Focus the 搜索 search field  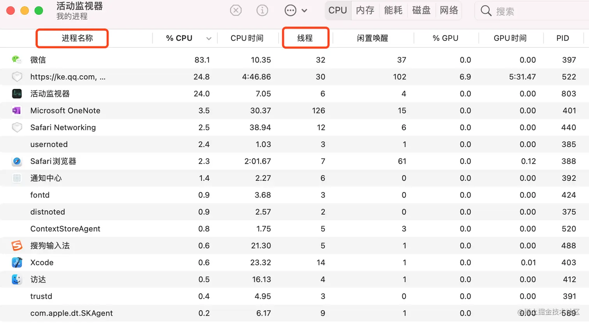pos(532,11)
